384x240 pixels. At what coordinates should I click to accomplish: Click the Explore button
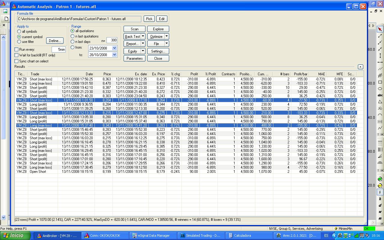[x=158, y=29]
